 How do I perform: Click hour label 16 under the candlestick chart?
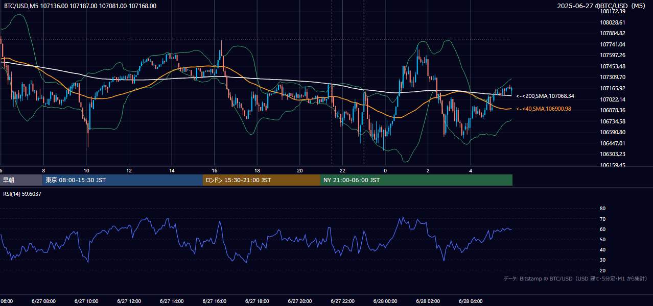pos(215,171)
